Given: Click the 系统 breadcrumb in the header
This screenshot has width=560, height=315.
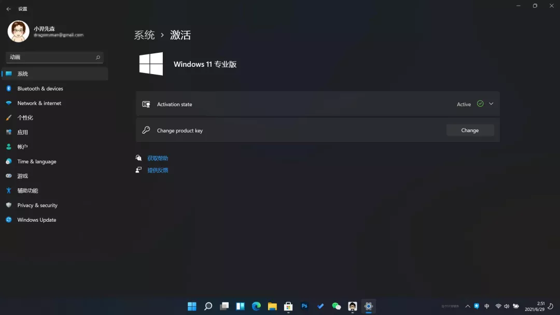Looking at the screenshot, I should 144,35.
